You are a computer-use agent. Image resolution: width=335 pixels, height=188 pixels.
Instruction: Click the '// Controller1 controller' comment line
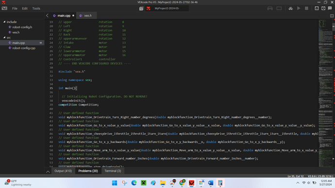point(87,59)
